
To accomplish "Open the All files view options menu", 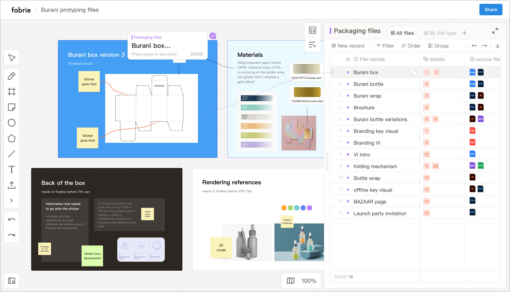I will point(416,33).
